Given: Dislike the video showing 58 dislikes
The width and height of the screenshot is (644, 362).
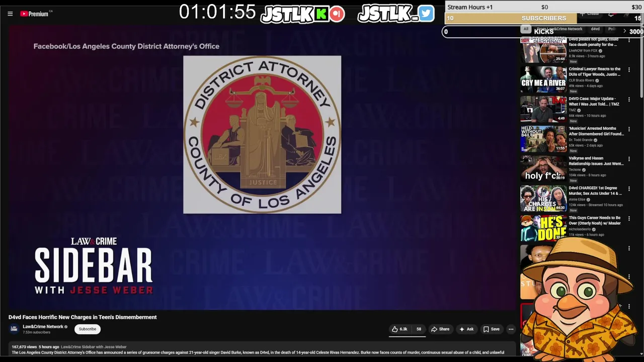Looking at the screenshot, I should 419,329.
